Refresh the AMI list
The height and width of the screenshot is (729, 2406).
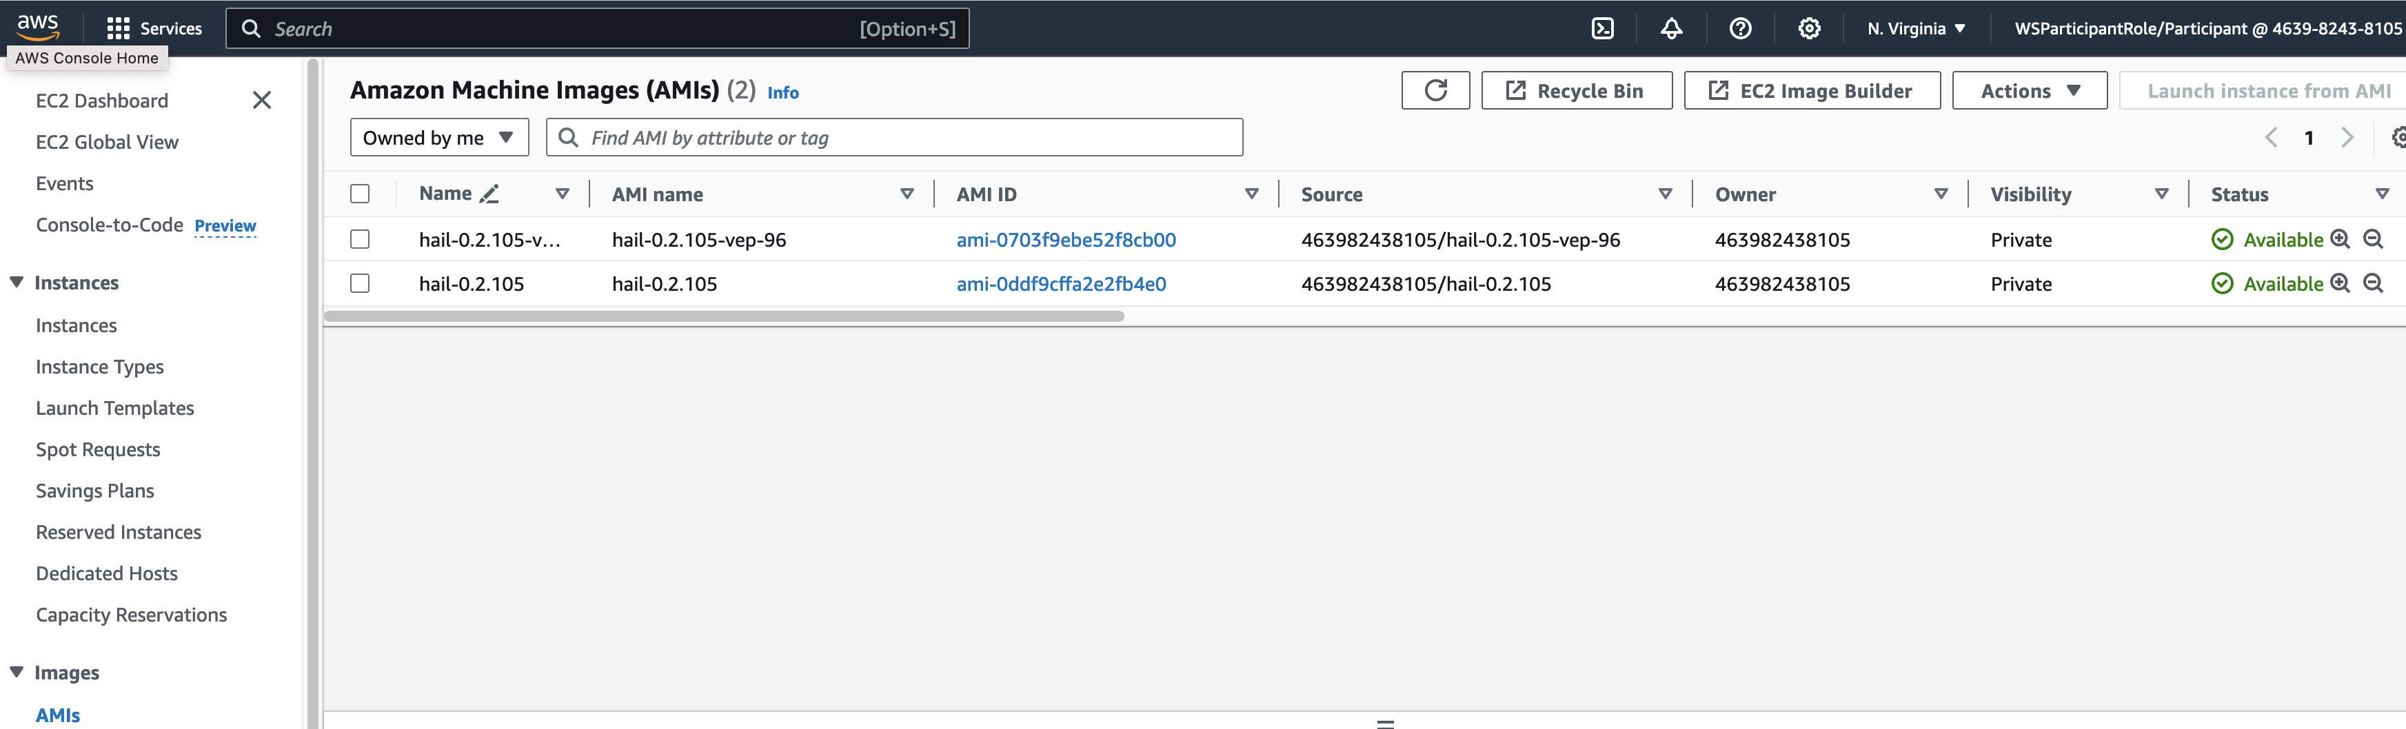point(1435,90)
